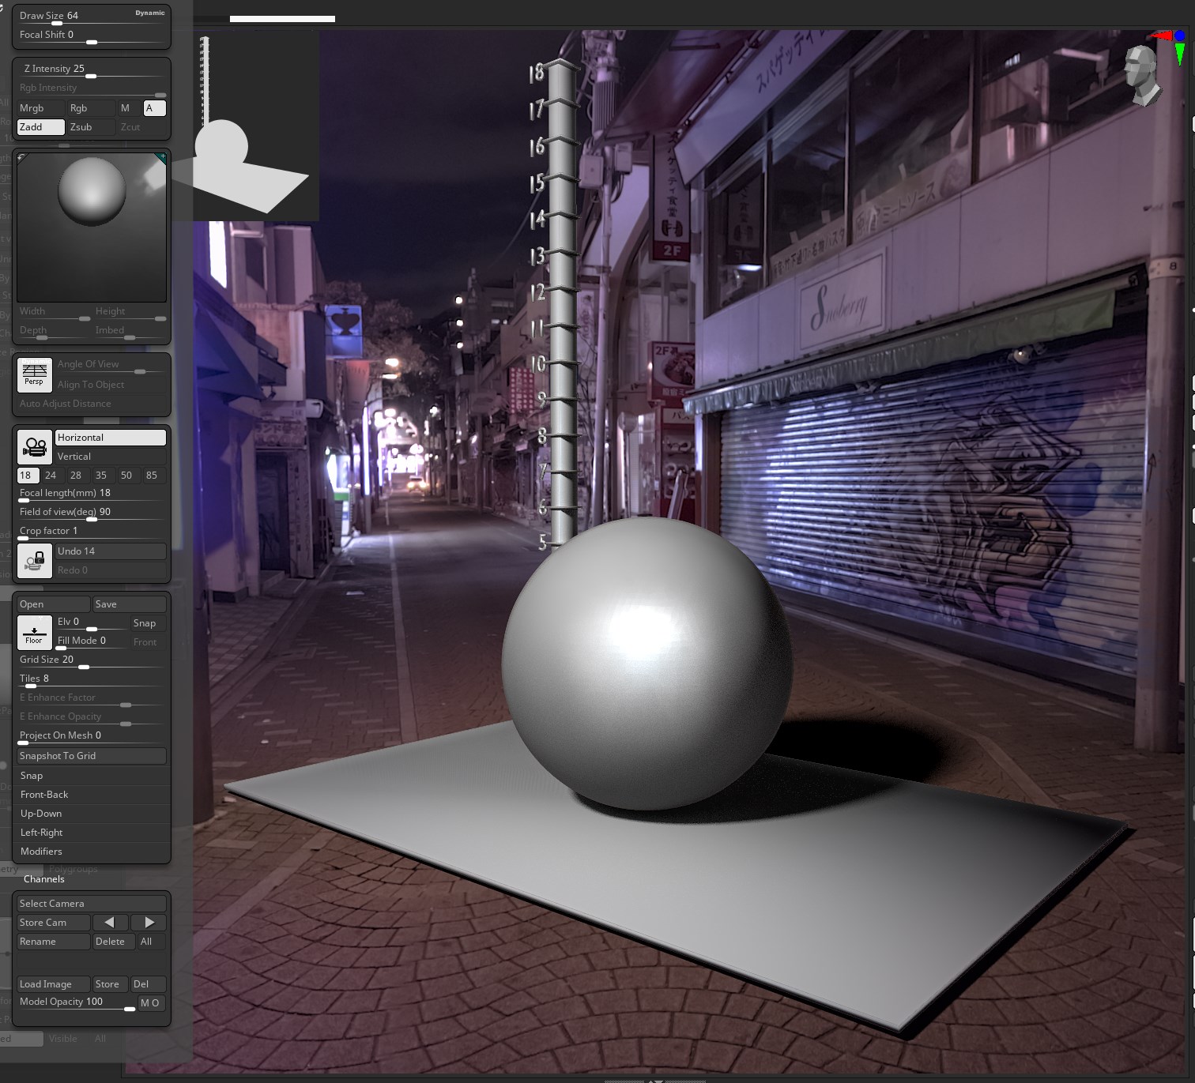Viewport: 1195px width, 1083px height.
Task: Switch focal length preset to 50
Action: (x=127, y=475)
